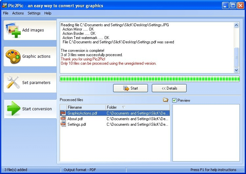Screen dimensions: 246x174
Task: Click 'Output format - PDF' status entry
Action: coord(80,170)
